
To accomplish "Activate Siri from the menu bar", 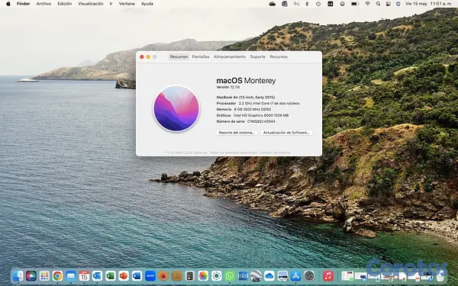I will pyautogui.click(x=398, y=4).
